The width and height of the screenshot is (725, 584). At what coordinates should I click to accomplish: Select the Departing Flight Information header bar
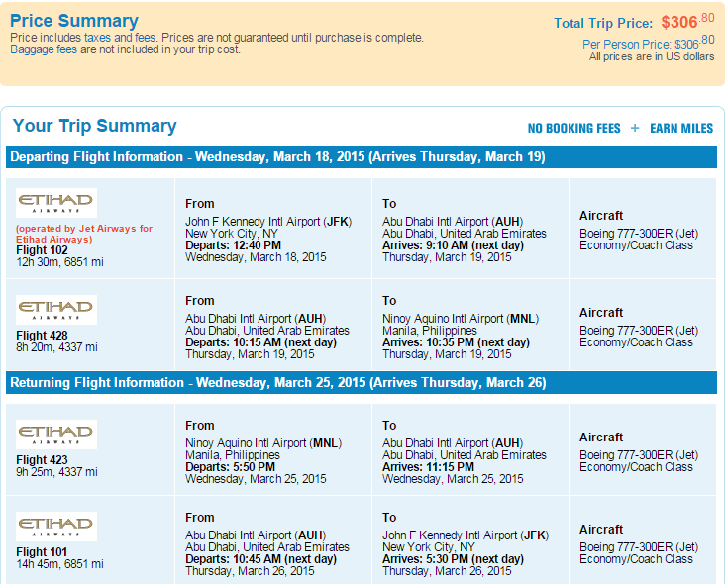click(362, 157)
